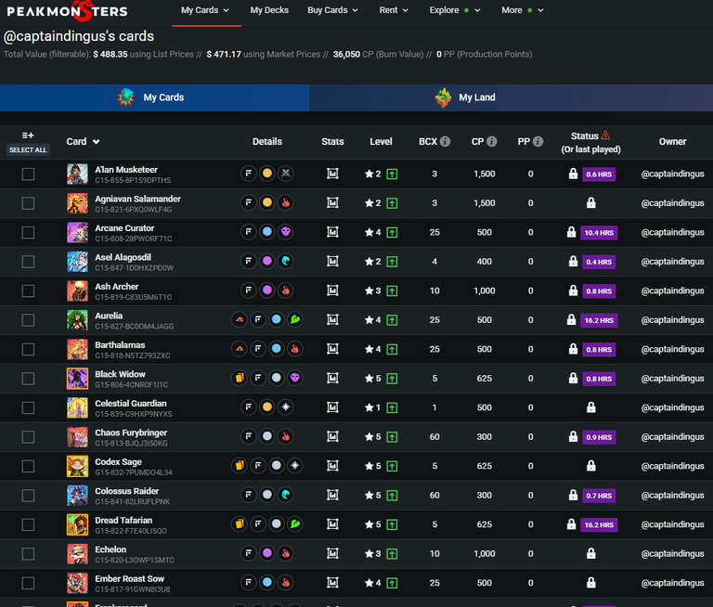Check the Celestial Guardian row checkbox

[x=28, y=407]
